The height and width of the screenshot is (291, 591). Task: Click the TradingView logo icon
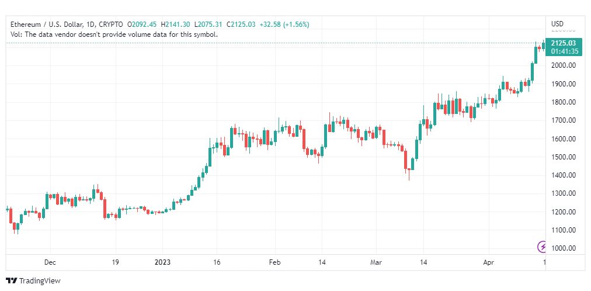(12, 281)
